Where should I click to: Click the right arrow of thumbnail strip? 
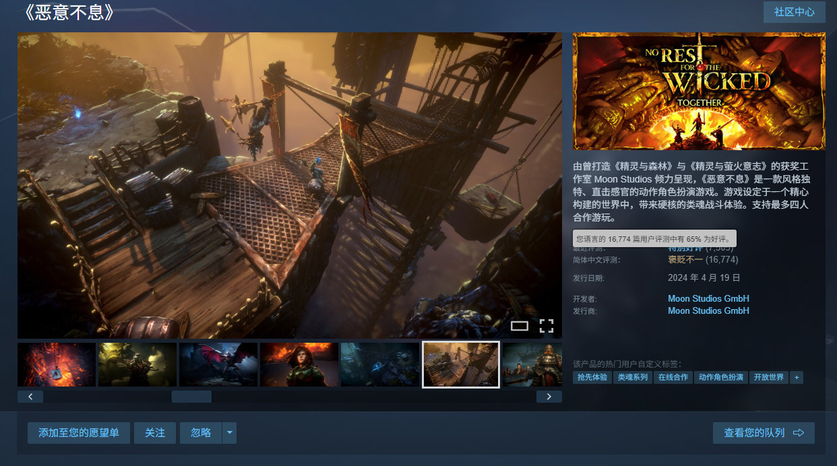(549, 397)
